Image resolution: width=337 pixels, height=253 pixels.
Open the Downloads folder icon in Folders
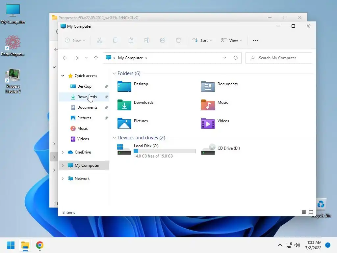tap(124, 105)
